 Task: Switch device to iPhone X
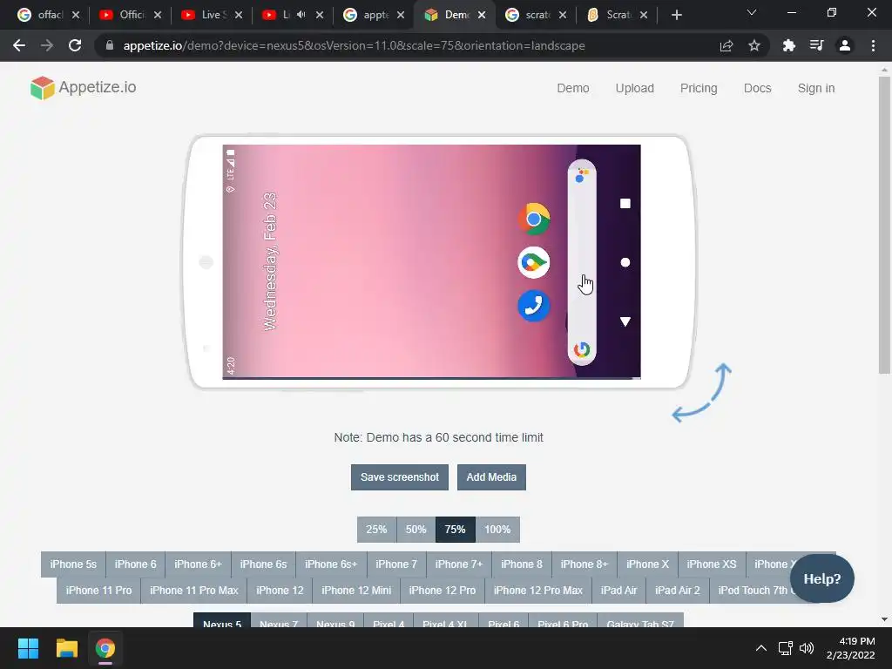(647, 564)
